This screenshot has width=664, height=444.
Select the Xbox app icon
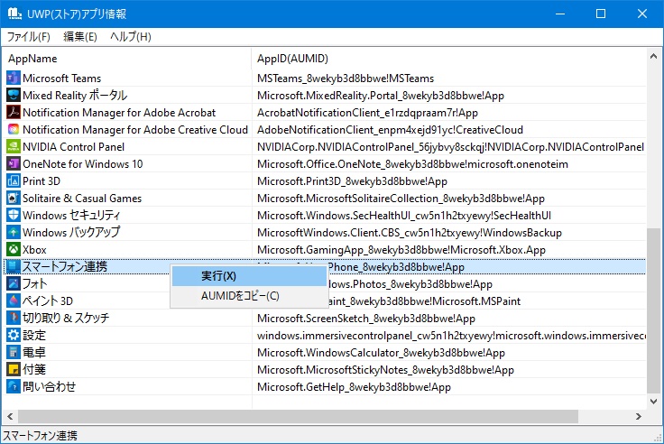pos(14,250)
